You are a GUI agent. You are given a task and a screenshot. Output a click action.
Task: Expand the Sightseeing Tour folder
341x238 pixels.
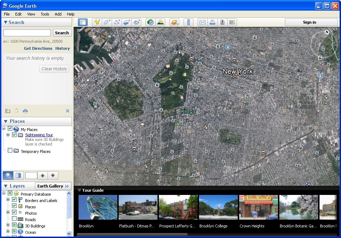click(7, 135)
